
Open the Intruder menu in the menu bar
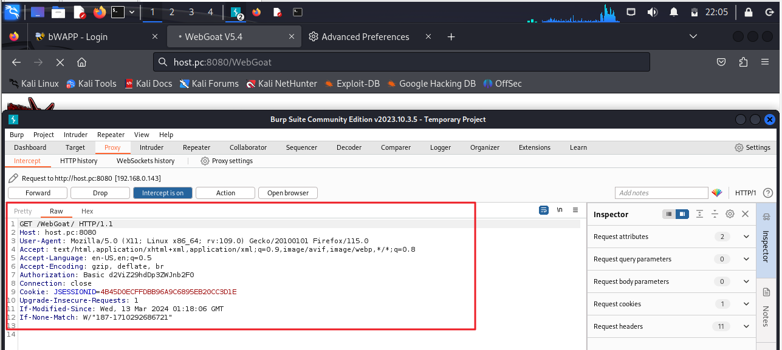pyautogui.click(x=76, y=135)
